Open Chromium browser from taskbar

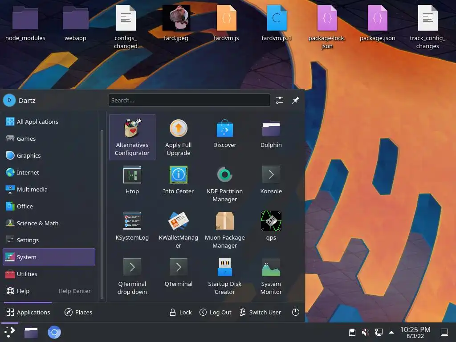pyautogui.click(x=54, y=332)
